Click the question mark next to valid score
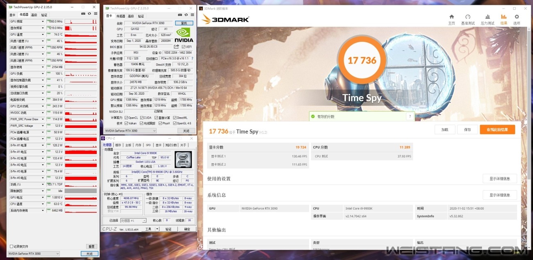The width and height of the screenshot is (533, 260). (x=409, y=116)
